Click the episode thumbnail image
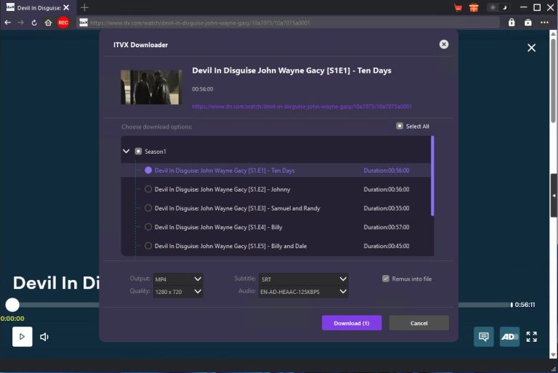 pos(151,87)
